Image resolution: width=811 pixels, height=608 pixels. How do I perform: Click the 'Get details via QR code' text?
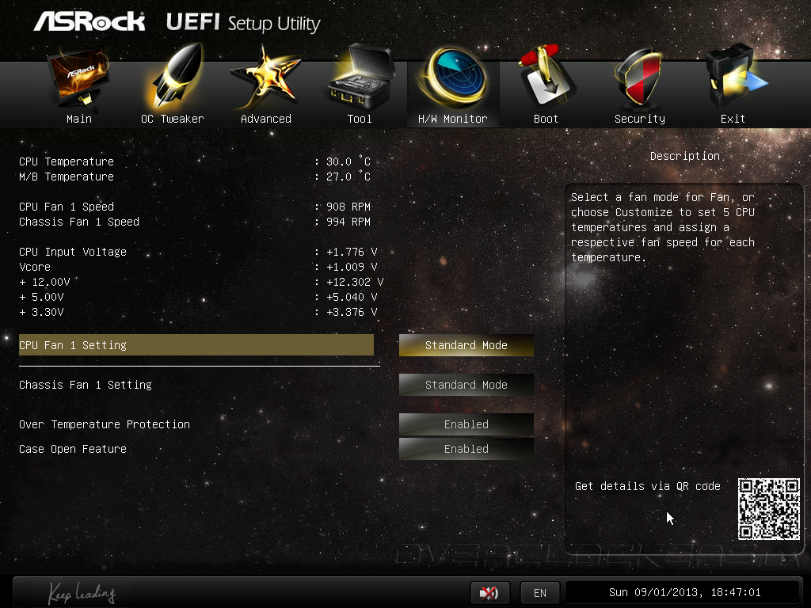coord(648,486)
